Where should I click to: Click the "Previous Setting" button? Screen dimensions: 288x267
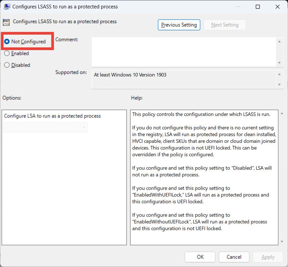coord(179,25)
